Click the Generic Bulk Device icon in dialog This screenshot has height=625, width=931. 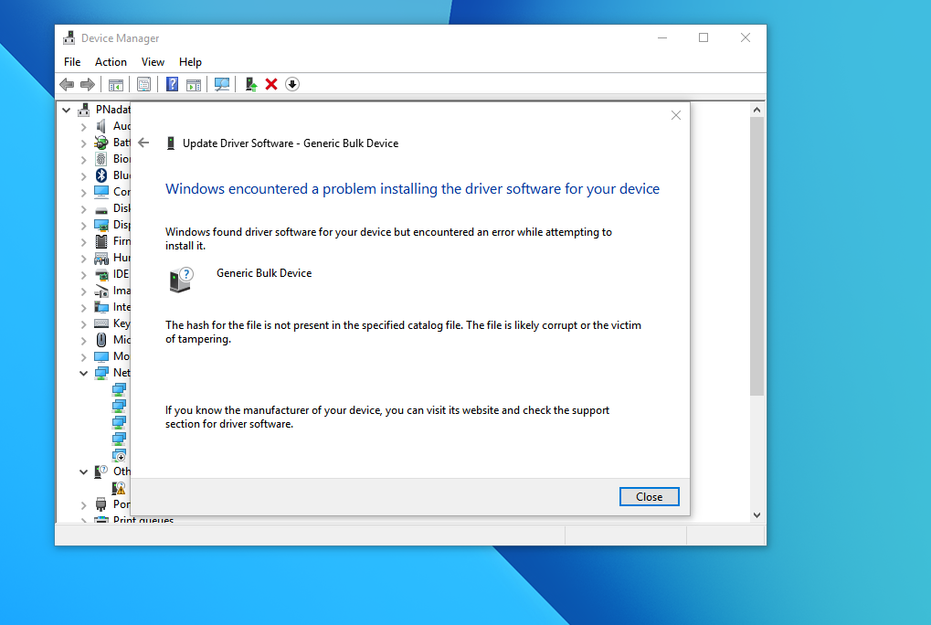coord(181,280)
